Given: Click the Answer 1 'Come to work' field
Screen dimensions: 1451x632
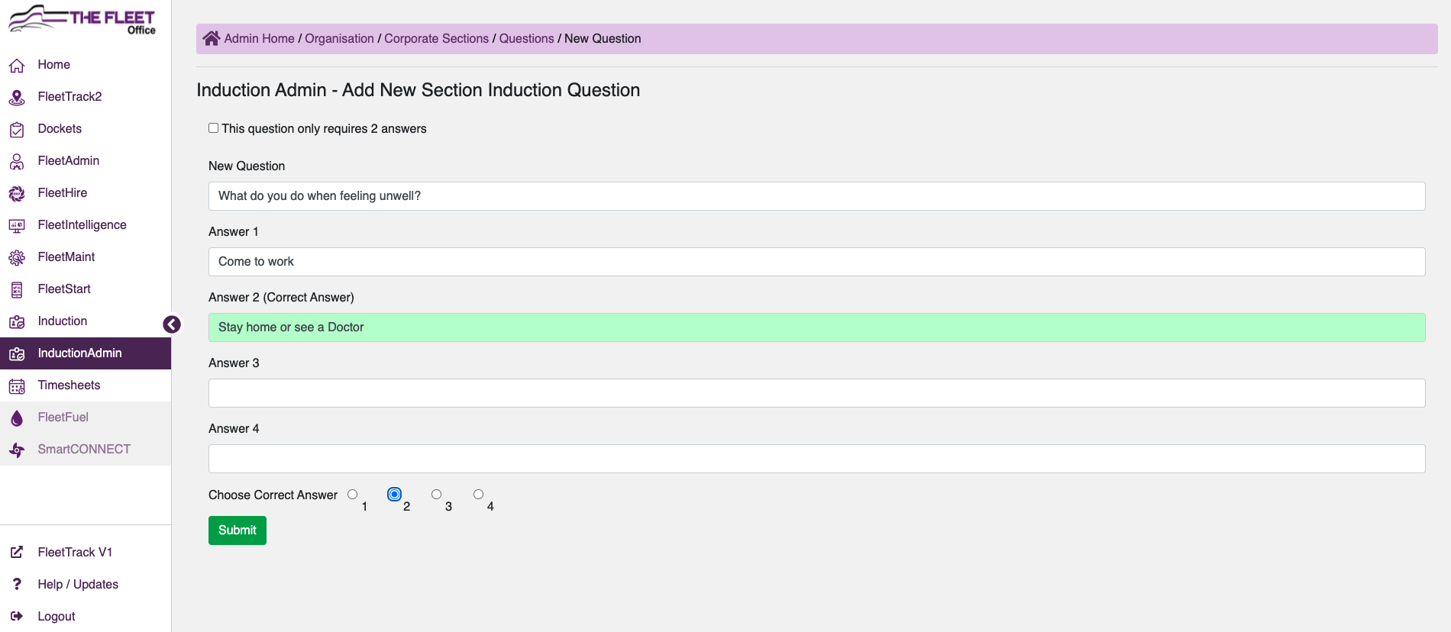Looking at the screenshot, I should click(816, 262).
